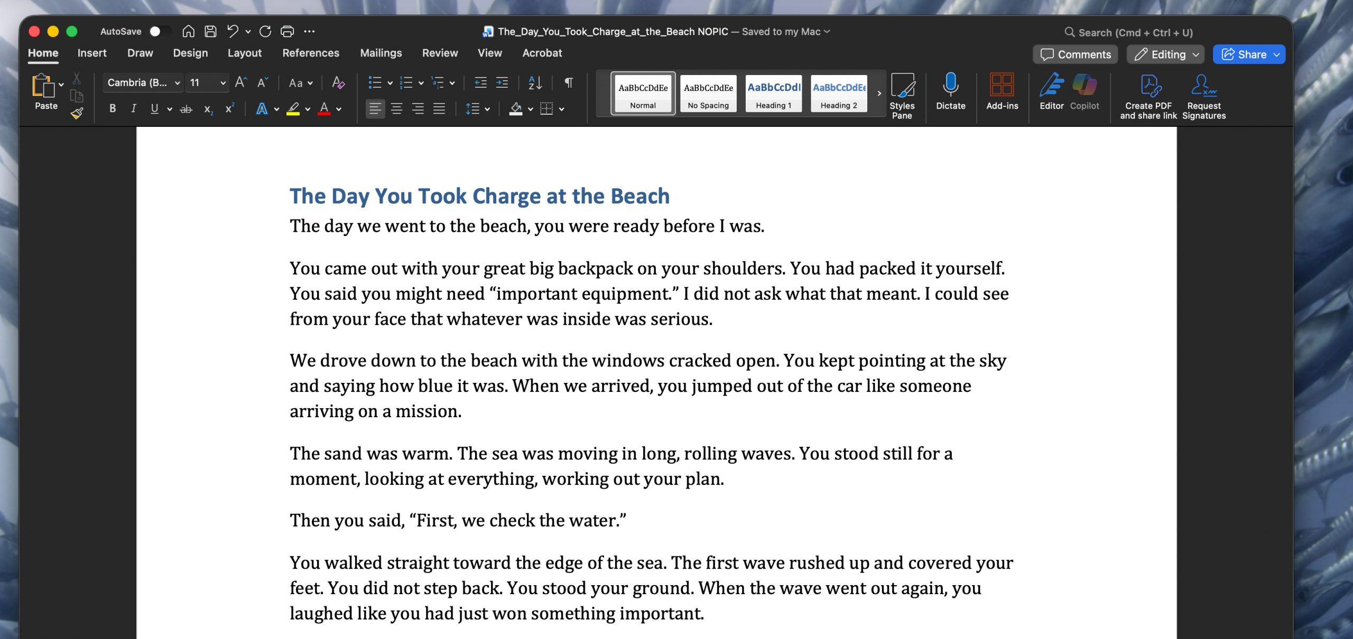Expand the styles gallery arrow

pos(879,93)
